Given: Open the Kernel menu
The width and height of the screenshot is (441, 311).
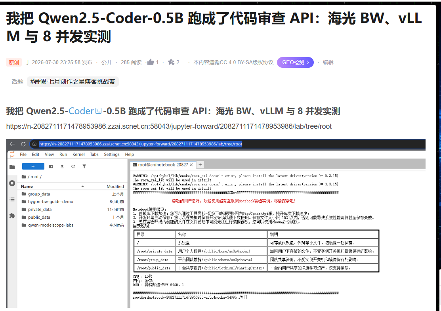Looking at the screenshot, I should pos(78,155).
